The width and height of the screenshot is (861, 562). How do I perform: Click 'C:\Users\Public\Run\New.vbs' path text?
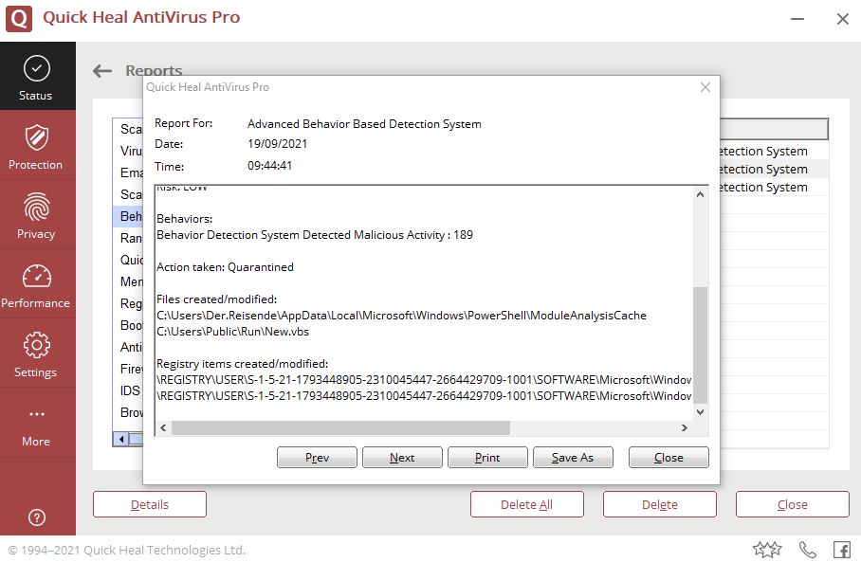click(x=233, y=332)
